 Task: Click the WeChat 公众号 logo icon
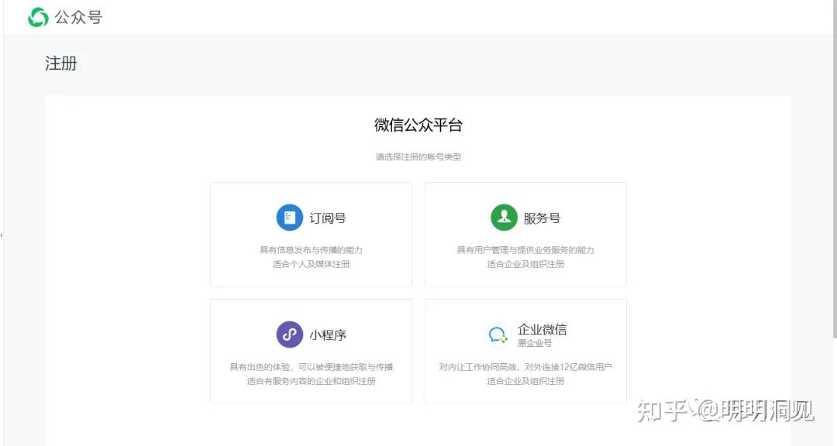(38, 18)
